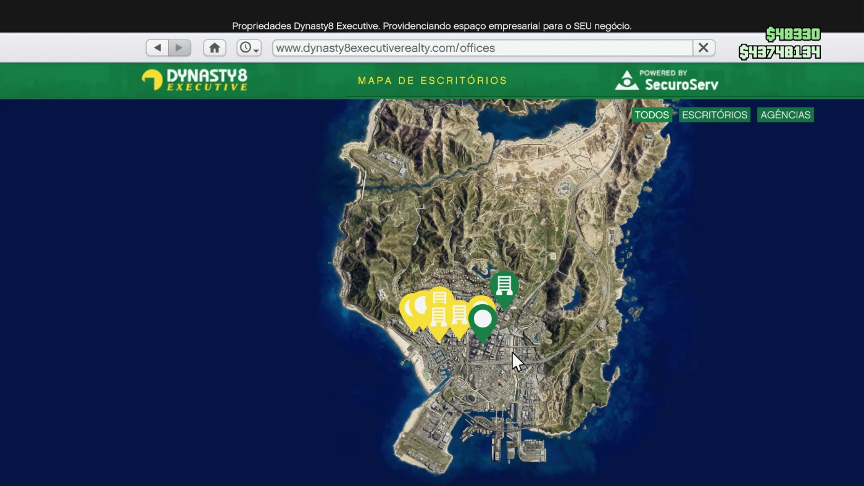Click the dynasty8executiverealty.com address bar
Viewport: 864px width, 486px height.
click(481, 48)
